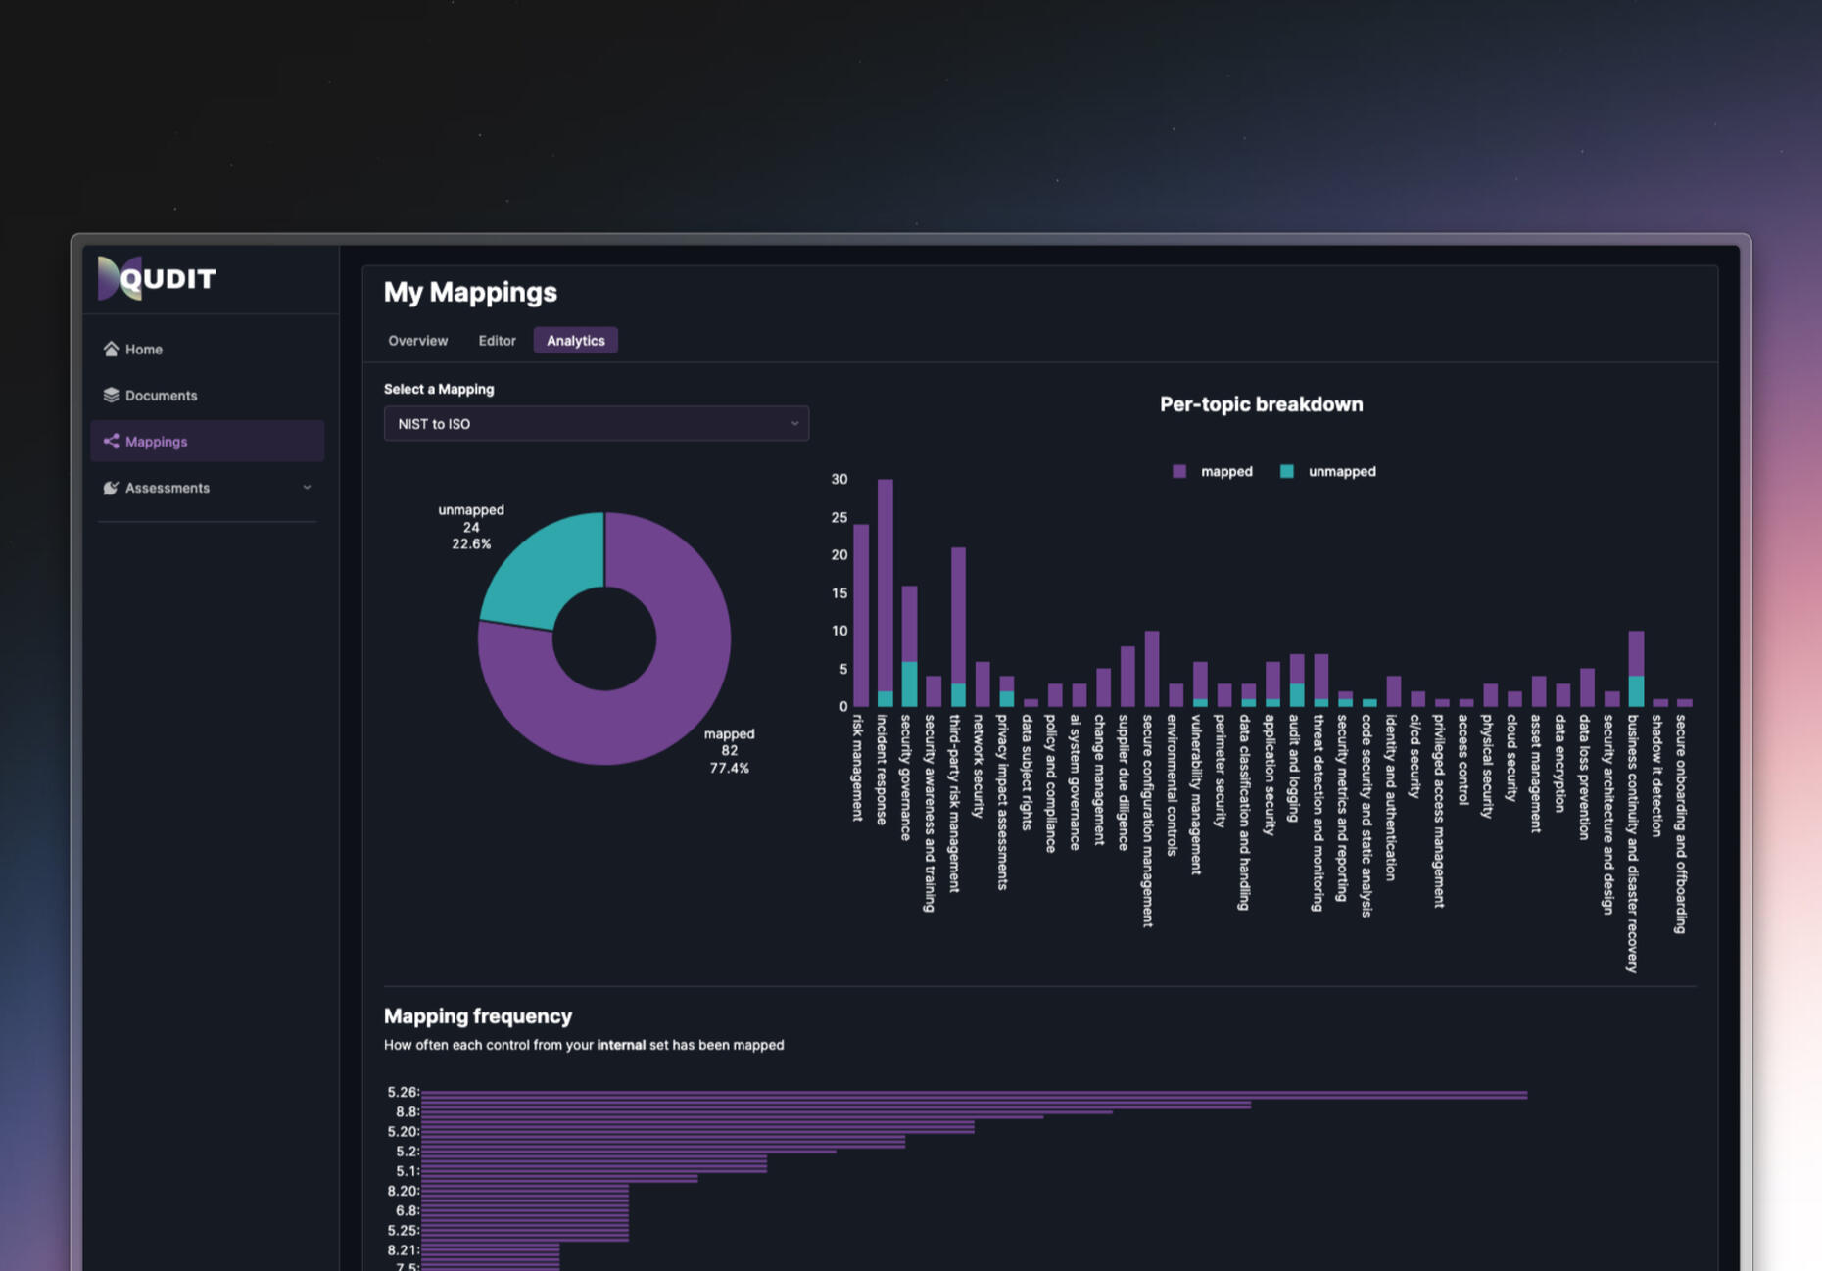This screenshot has width=1822, height=1271.
Task: Expand the Assessments sidebar chevron
Action: [307, 488]
